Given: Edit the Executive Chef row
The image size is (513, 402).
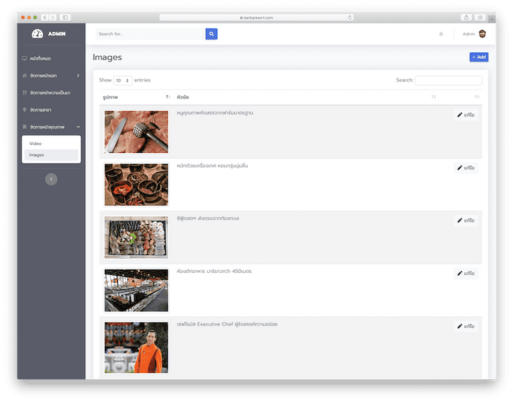Looking at the screenshot, I should 466,326.
